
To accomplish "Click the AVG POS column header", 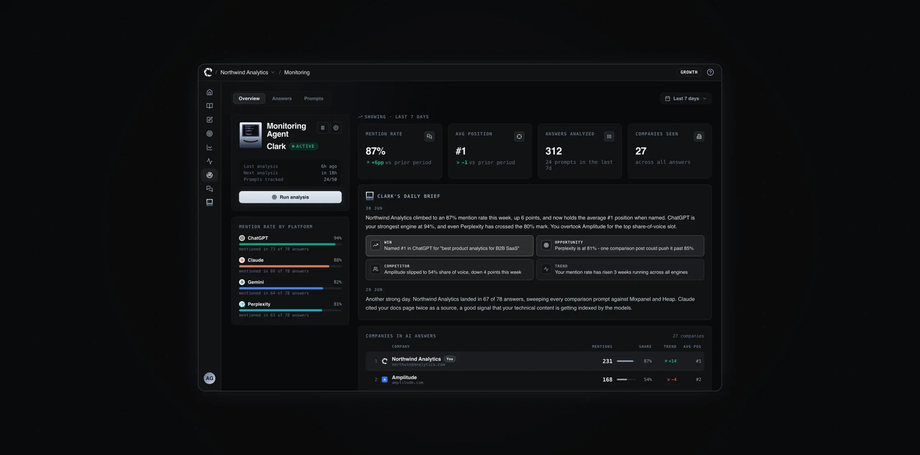I will point(692,346).
